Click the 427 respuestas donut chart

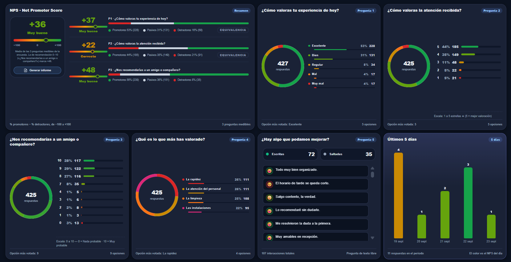pyautogui.click(x=283, y=66)
